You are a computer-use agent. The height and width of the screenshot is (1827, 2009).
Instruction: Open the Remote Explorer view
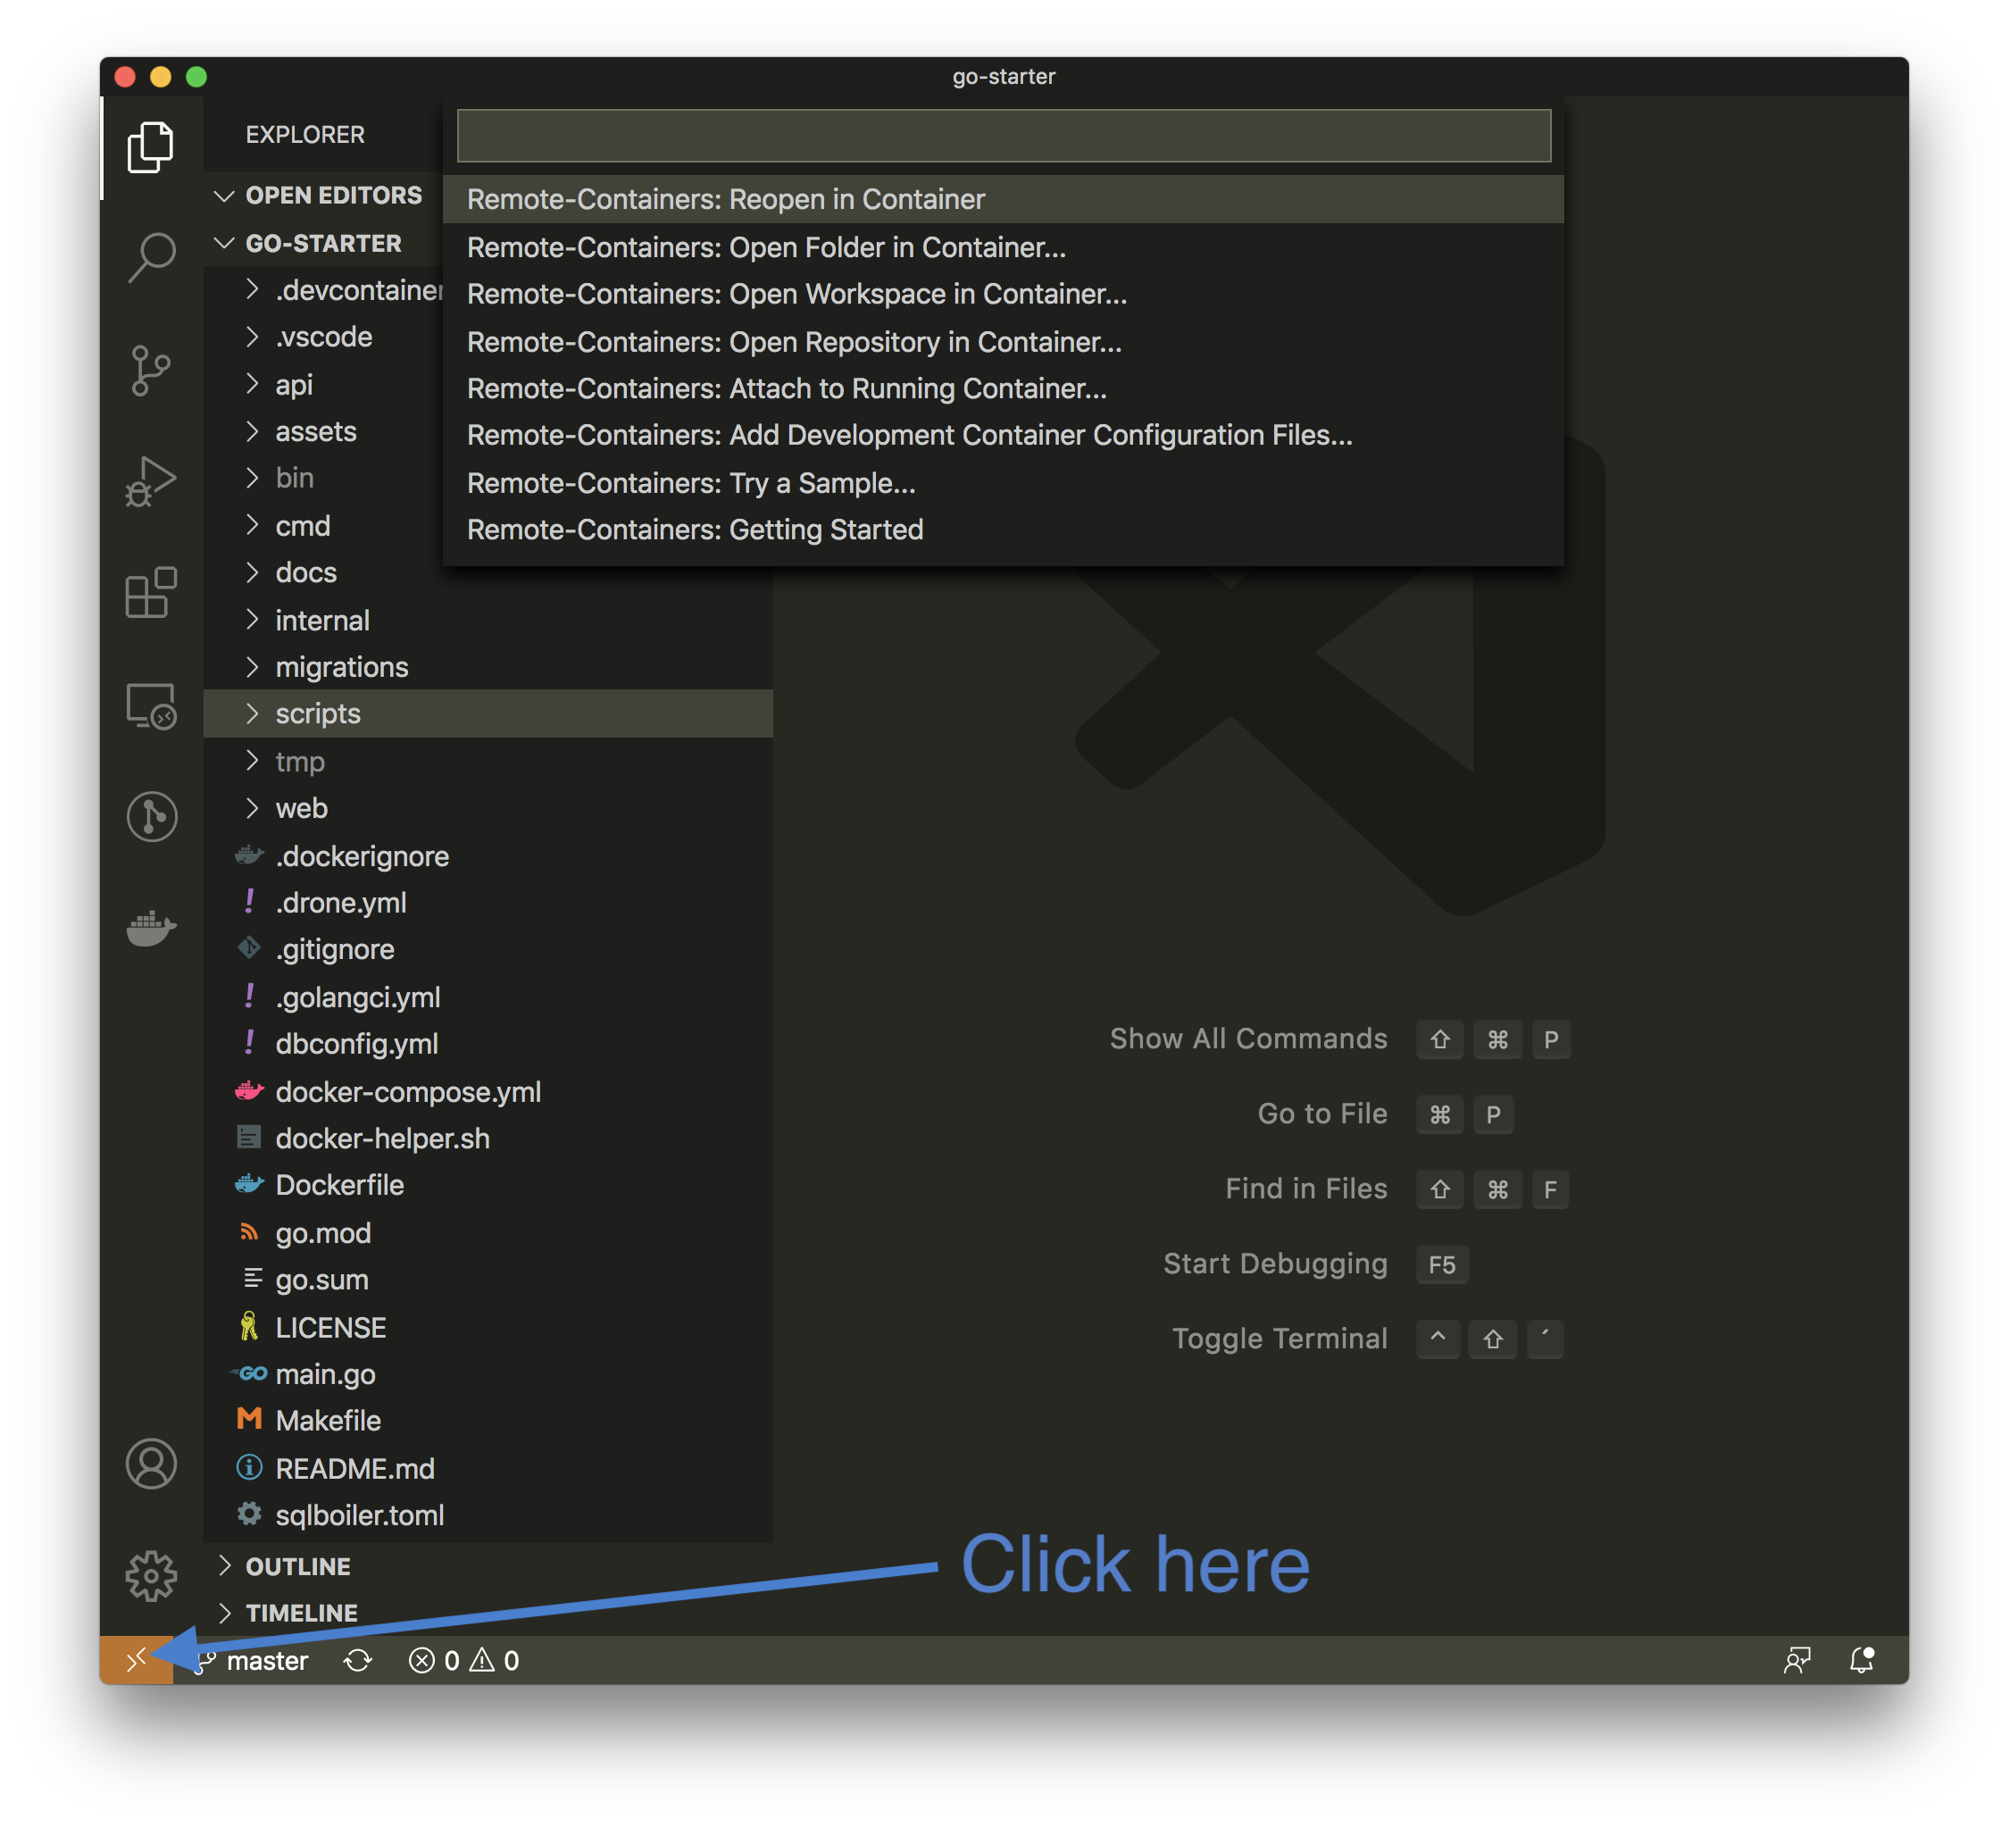coord(152,708)
